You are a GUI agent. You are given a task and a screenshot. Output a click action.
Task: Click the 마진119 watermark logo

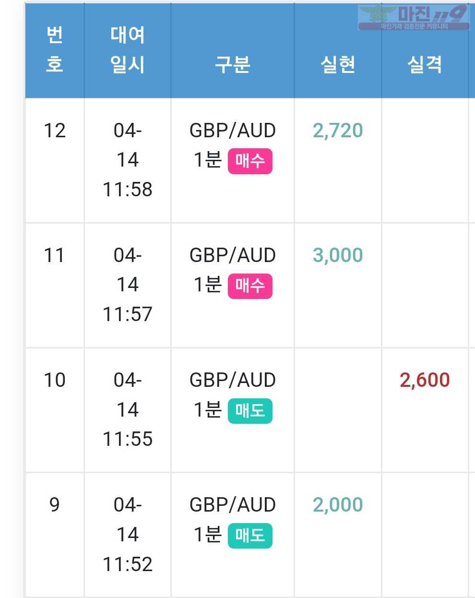pyautogui.click(x=414, y=18)
